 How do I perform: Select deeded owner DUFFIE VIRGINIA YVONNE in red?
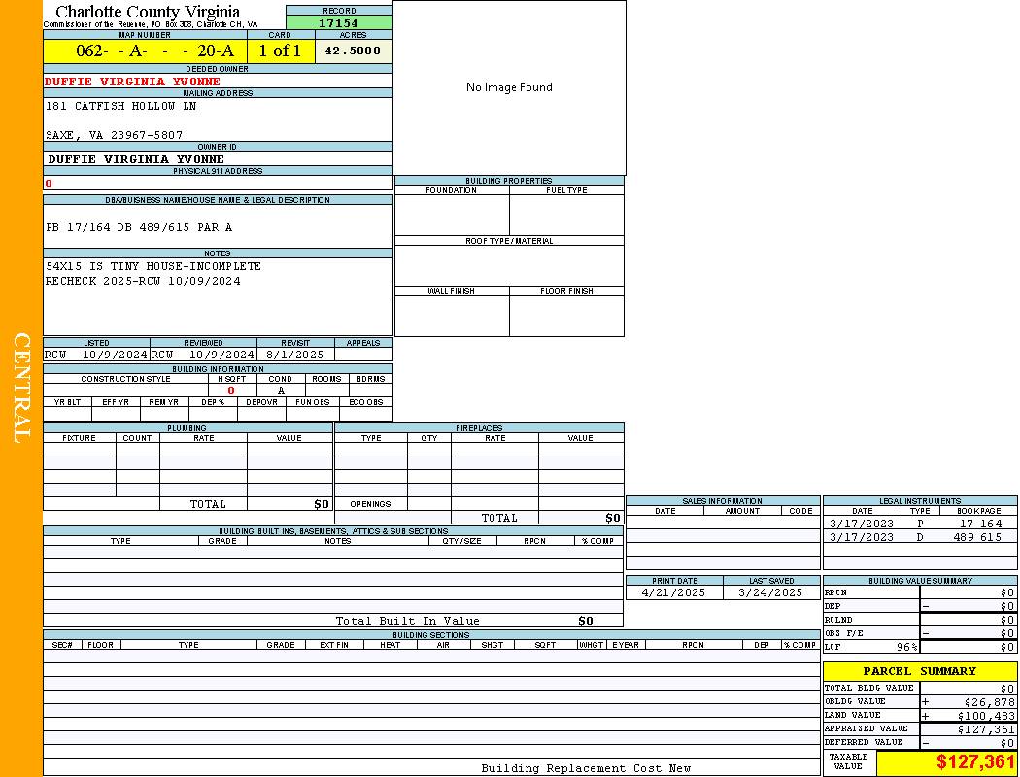(133, 82)
